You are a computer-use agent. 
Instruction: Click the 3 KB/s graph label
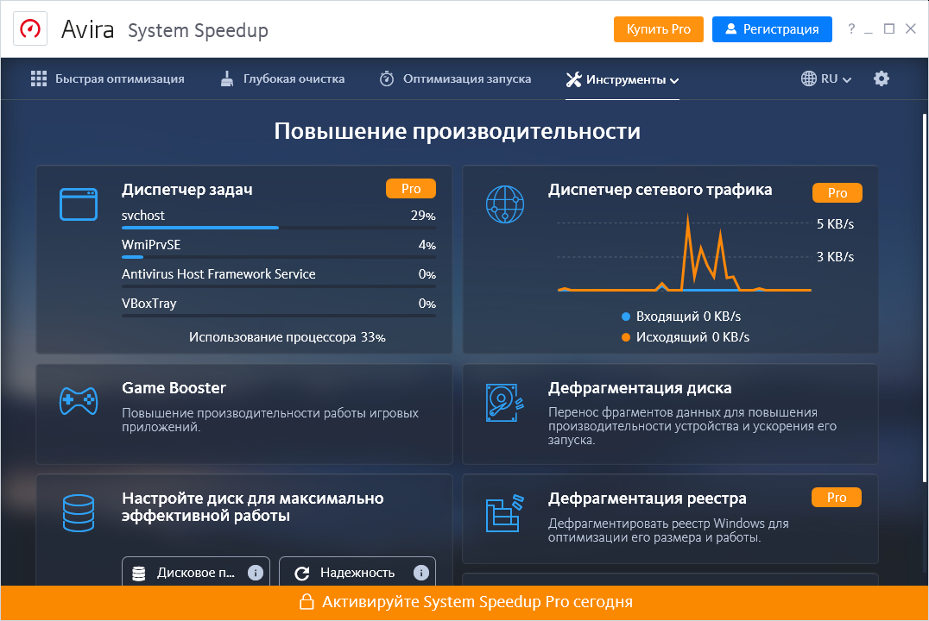coord(835,256)
